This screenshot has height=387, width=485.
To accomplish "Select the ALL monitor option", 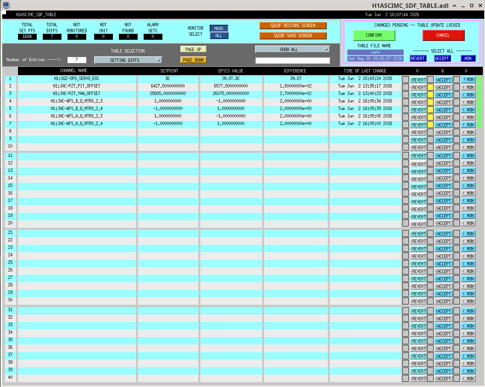I will (x=219, y=36).
